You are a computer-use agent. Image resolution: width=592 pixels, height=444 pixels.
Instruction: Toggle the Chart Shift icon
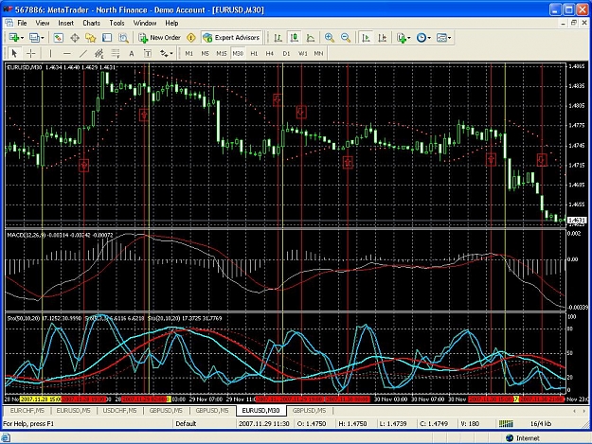pyautogui.click(x=382, y=38)
